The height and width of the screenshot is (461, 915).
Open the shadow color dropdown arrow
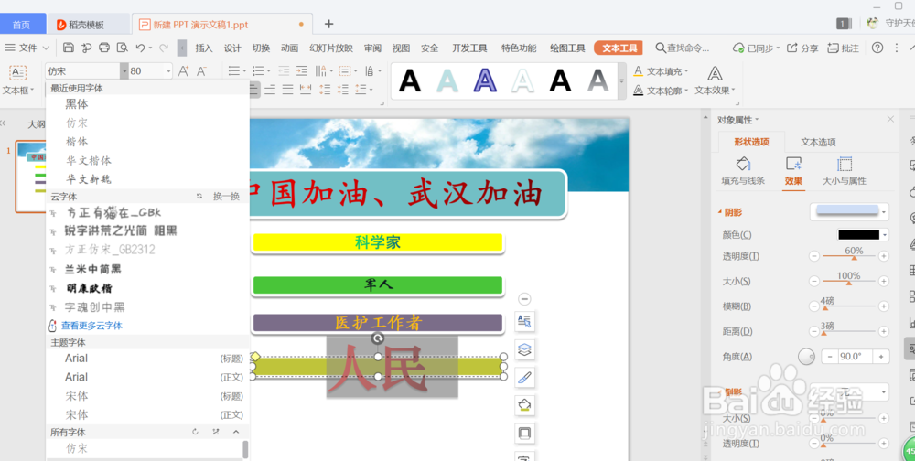(x=885, y=234)
